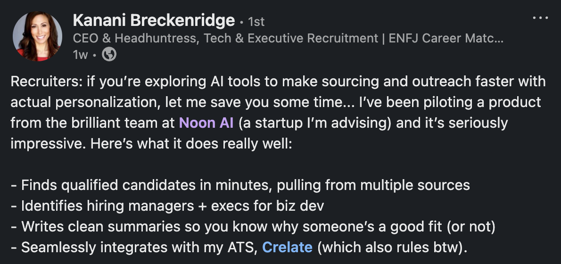The width and height of the screenshot is (561, 264).
Task: Click the truncated "ENFJ Career Matc..." headline end
Action: point(446,38)
